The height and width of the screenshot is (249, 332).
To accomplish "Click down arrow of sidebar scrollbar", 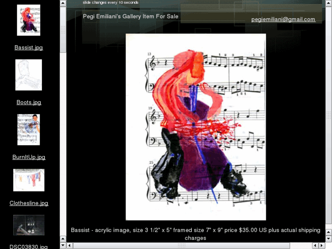I will pyautogui.click(x=63, y=246).
